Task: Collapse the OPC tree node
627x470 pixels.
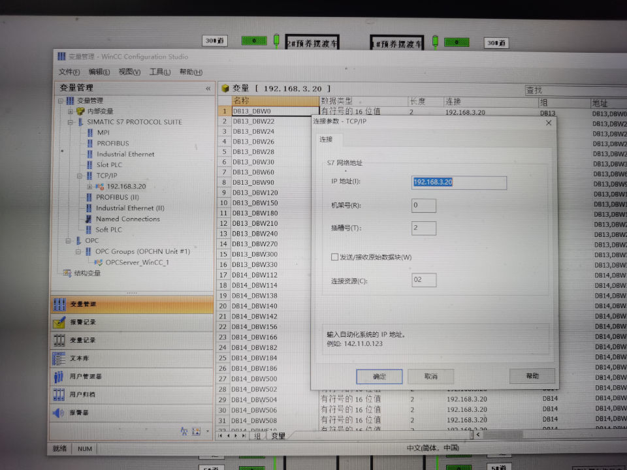Action: click(x=69, y=241)
